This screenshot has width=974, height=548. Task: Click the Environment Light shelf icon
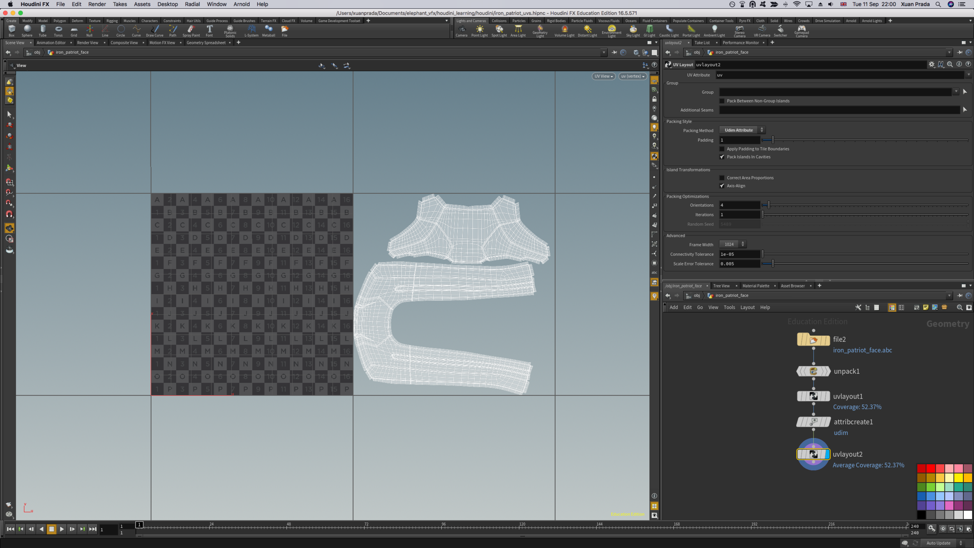(x=612, y=30)
